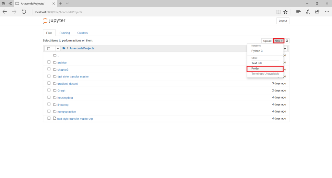The height and width of the screenshot is (178, 332).
Task: Open the Hub lines icon
Action: 298,12
